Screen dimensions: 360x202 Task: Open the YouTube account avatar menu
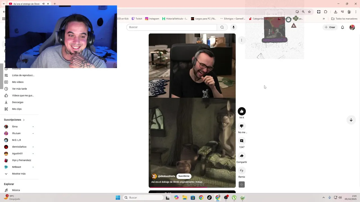[x=352, y=27]
